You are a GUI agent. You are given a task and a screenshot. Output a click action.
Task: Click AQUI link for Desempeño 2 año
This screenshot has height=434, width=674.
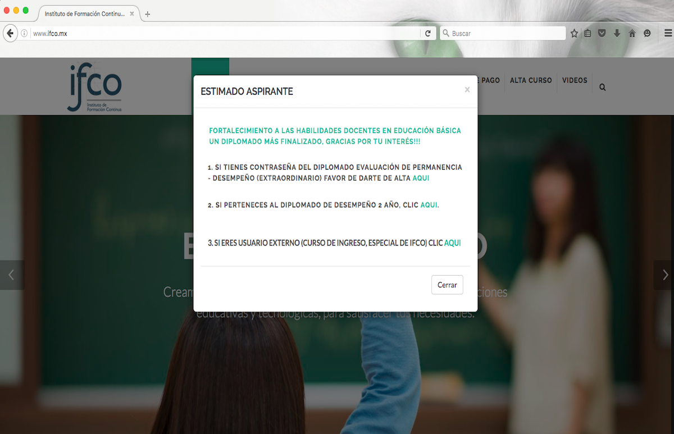pos(429,205)
